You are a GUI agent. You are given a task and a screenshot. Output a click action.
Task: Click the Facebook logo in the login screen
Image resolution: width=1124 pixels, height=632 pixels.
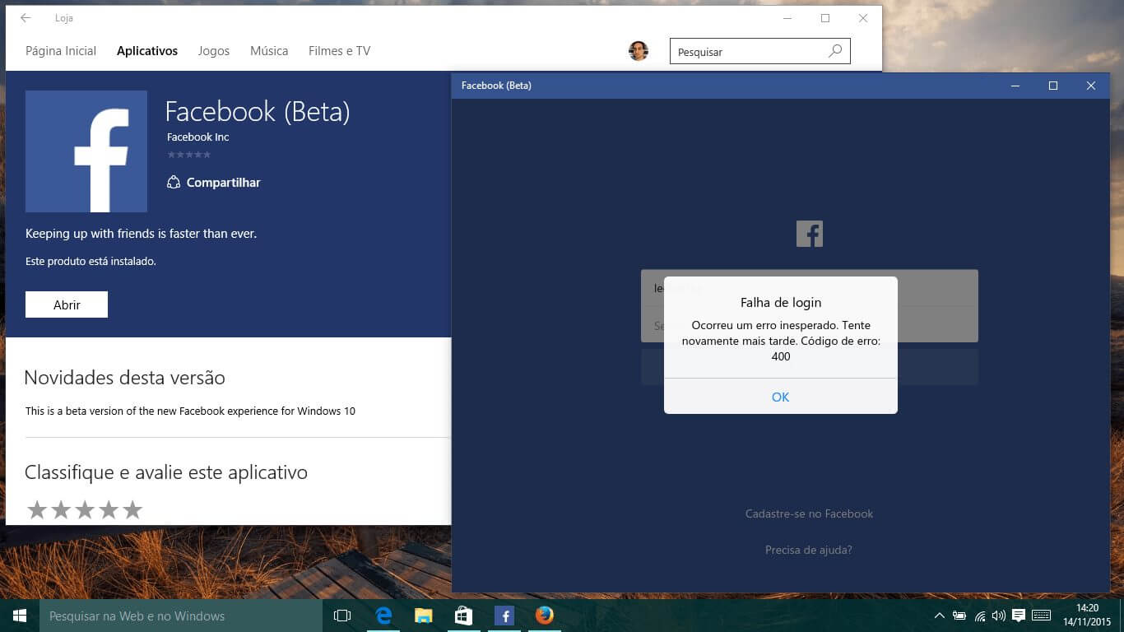pyautogui.click(x=810, y=234)
